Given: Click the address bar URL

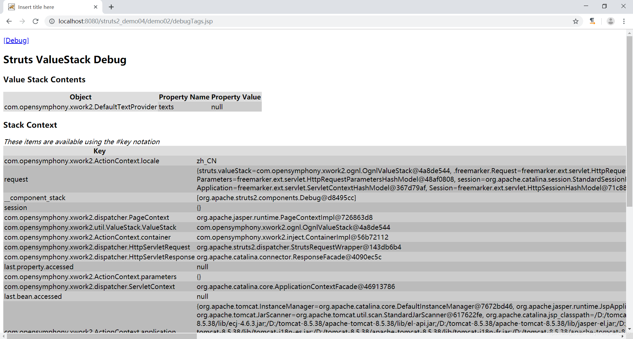Looking at the screenshot, I should point(136,21).
